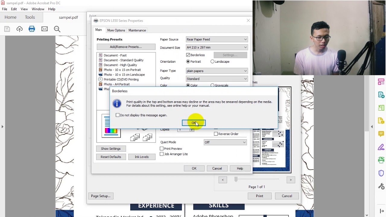Open the Paper Source dropdown
This screenshot has width=386, height=217.
click(217, 39)
